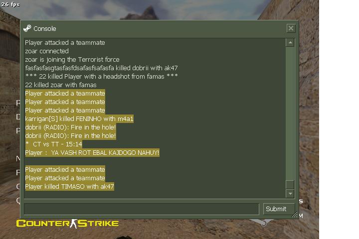This screenshot has height=239, width=359.
Task: Select the 'karrigan[S] killed FENINHO with m4a1' line
Action: click(79, 119)
